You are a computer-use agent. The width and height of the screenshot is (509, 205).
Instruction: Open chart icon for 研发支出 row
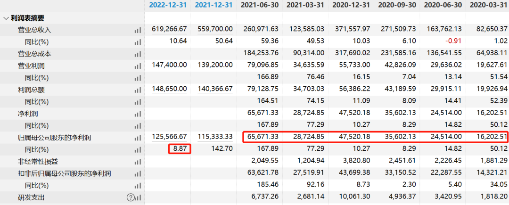(138, 197)
